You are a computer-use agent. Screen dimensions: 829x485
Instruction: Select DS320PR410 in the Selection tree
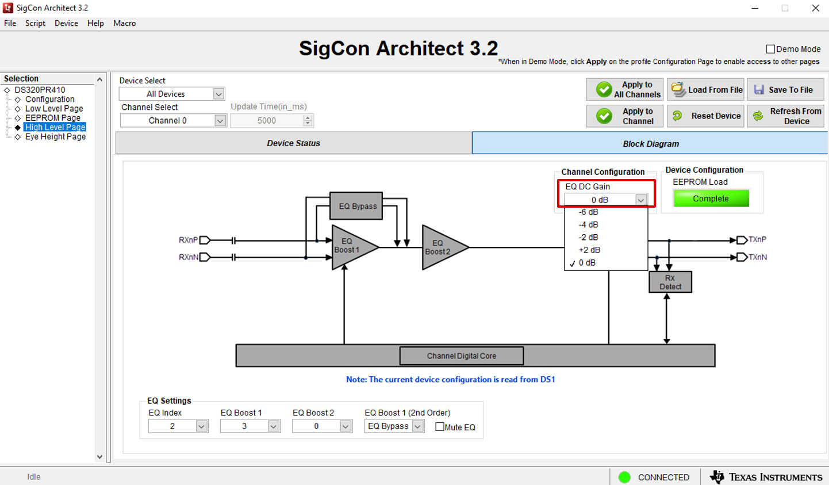[x=40, y=90]
